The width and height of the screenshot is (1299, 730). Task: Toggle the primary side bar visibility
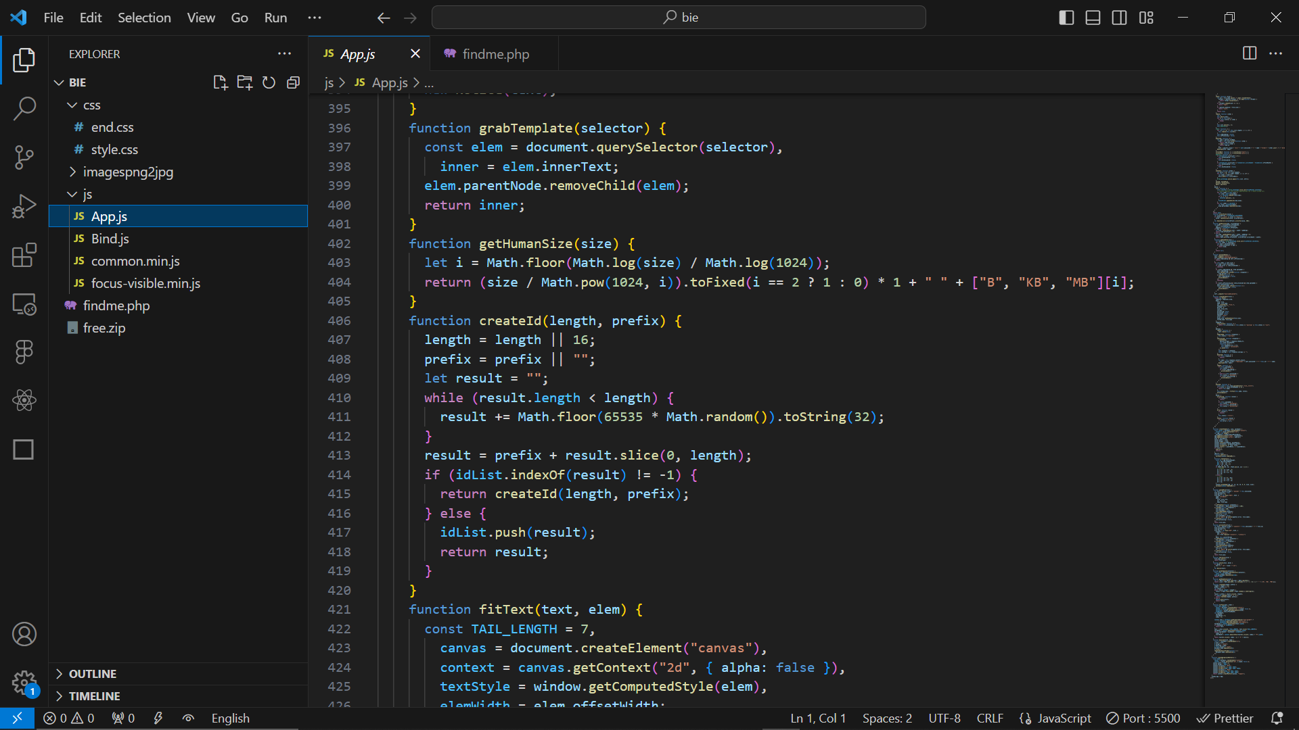[x=1066, y=18]
